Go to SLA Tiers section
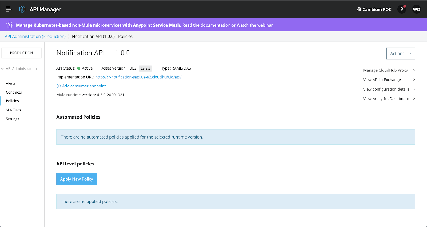 pyautogui.click(x=13, y=110)
